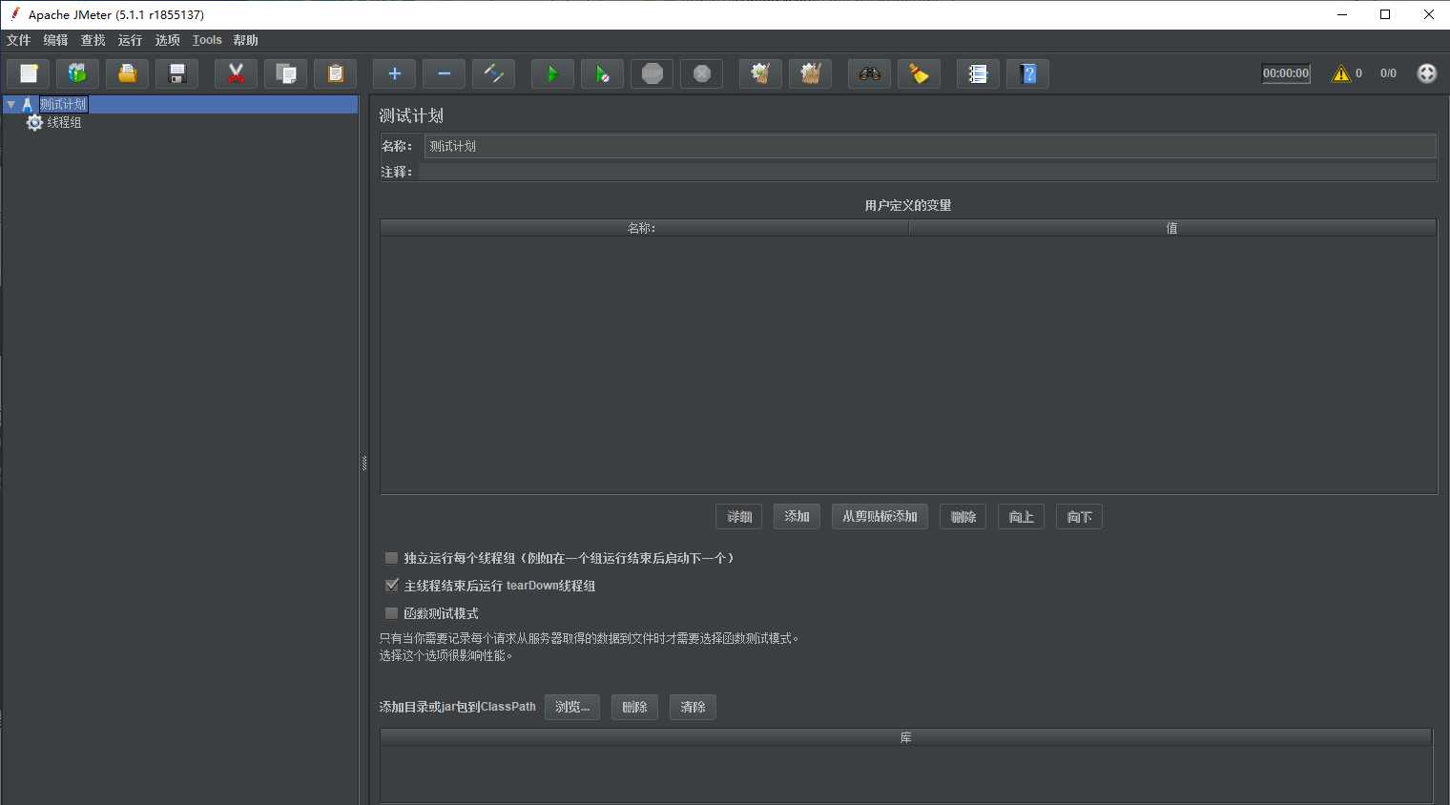
Task: Click the 浏览... button
Action: click(x=572, y=707)
